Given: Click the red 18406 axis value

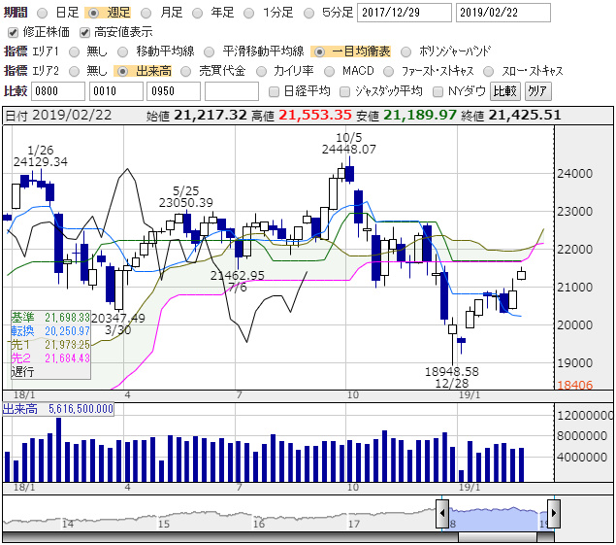Looking at the screenshot, I should 574,385.
